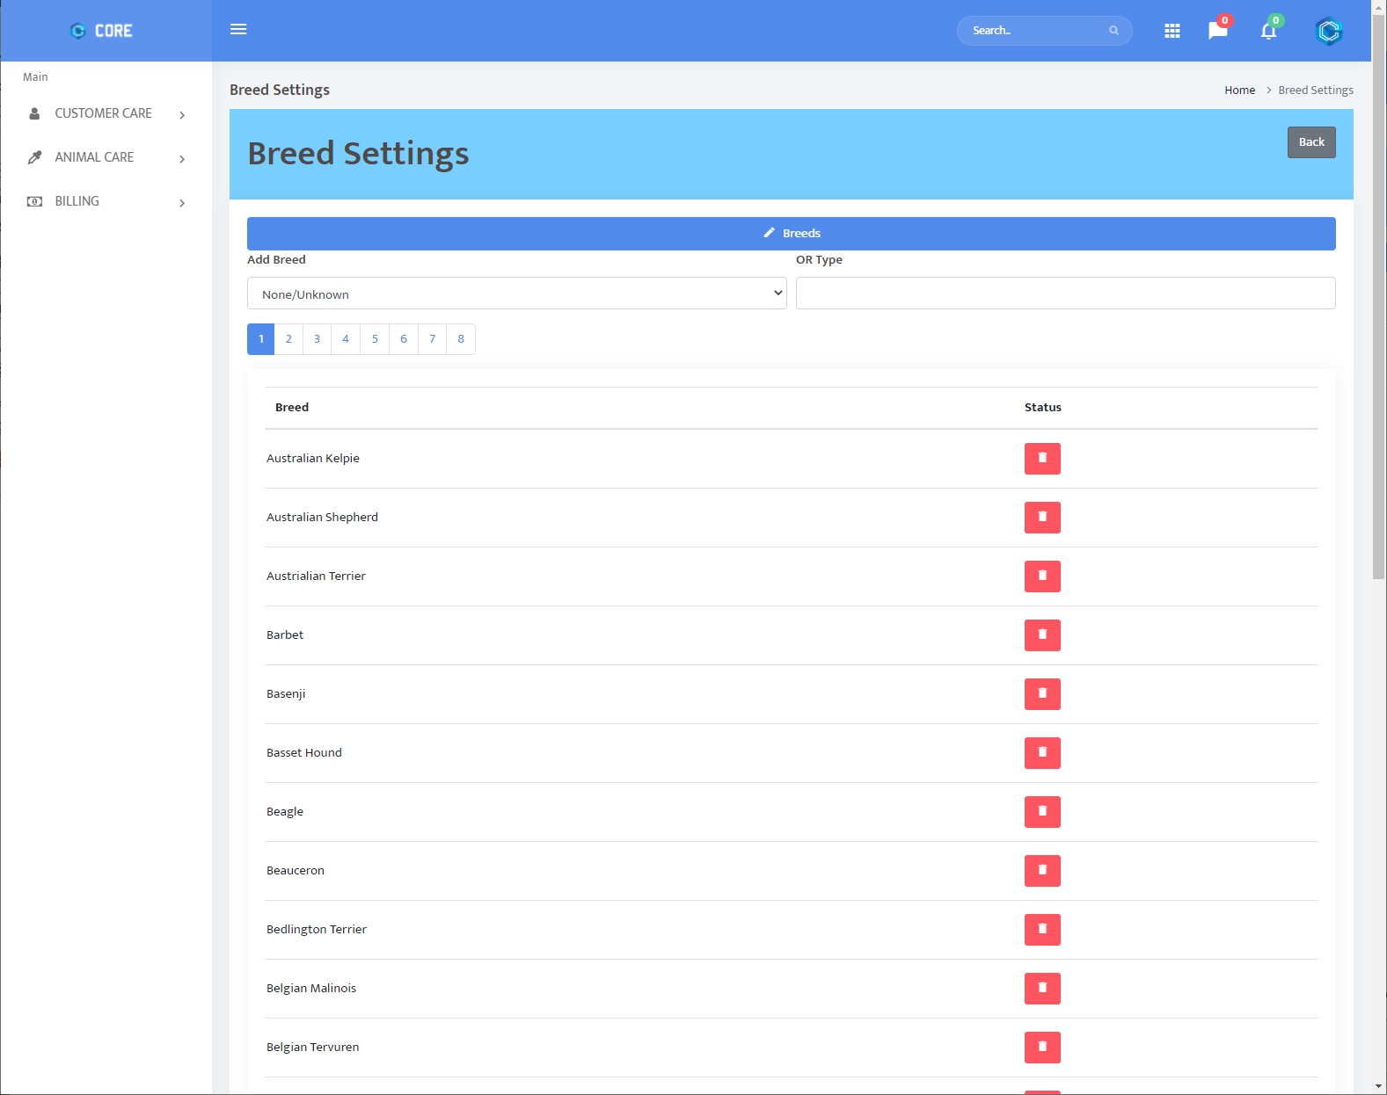This screenshot has width=1387, height=1095.
Task: Toggle the hamburger sidebar menu
Action: pyautogui.click(x=238, y=29)
